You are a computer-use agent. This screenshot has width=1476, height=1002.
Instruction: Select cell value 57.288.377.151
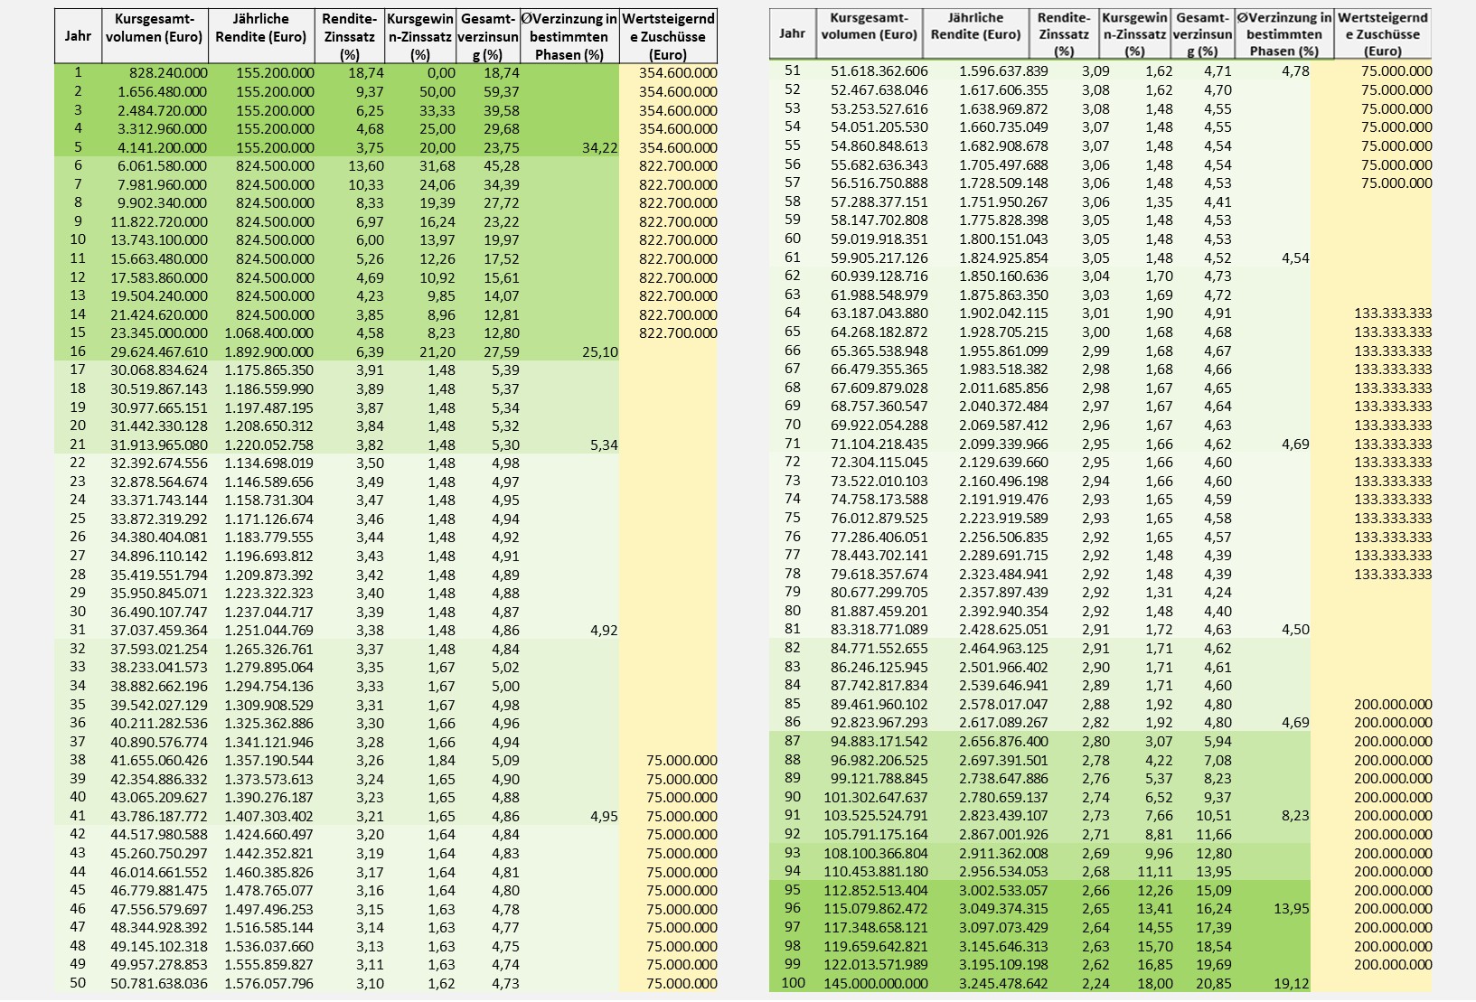coord(879,201)
